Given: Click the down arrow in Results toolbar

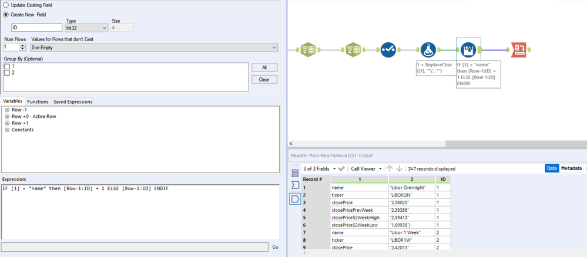Looking at the screenshot, I should pyautogui.click(x=400, y=169).
